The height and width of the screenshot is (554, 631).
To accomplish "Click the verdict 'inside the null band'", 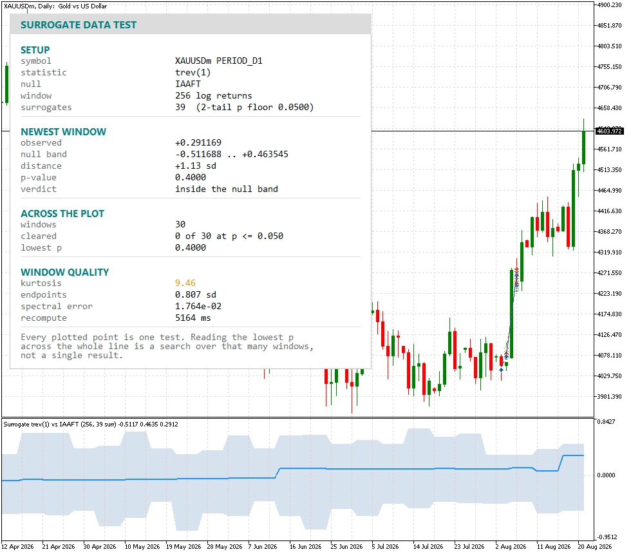I will click(227, 189).
